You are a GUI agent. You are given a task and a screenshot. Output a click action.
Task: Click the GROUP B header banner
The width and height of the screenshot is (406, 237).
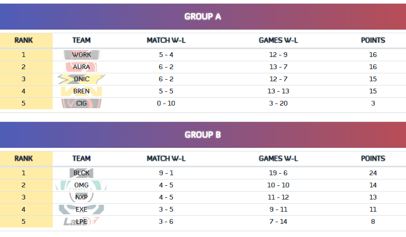203,135
